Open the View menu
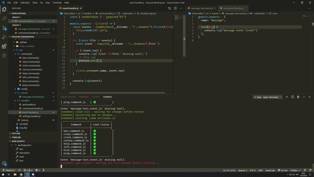314x177 pixels. tap(35, 2)
